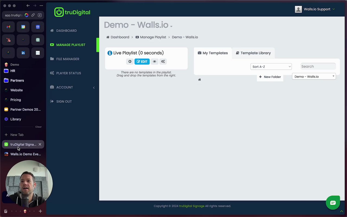This screenshot has height=217, width=347.
Task: Click the color wheel icon in URL bar
Action: pos(26,15)
